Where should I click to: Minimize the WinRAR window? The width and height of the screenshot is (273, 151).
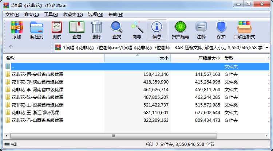tap(238, 4)
